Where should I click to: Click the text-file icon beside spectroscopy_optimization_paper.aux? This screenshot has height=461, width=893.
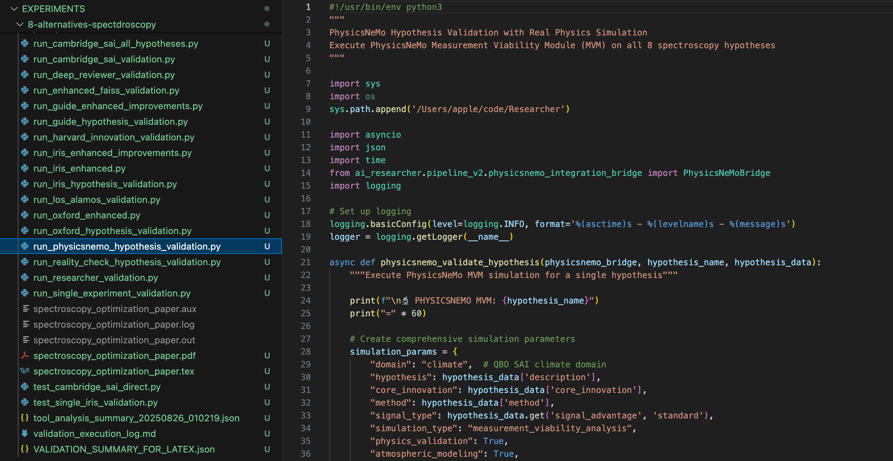tap(25, 309)
